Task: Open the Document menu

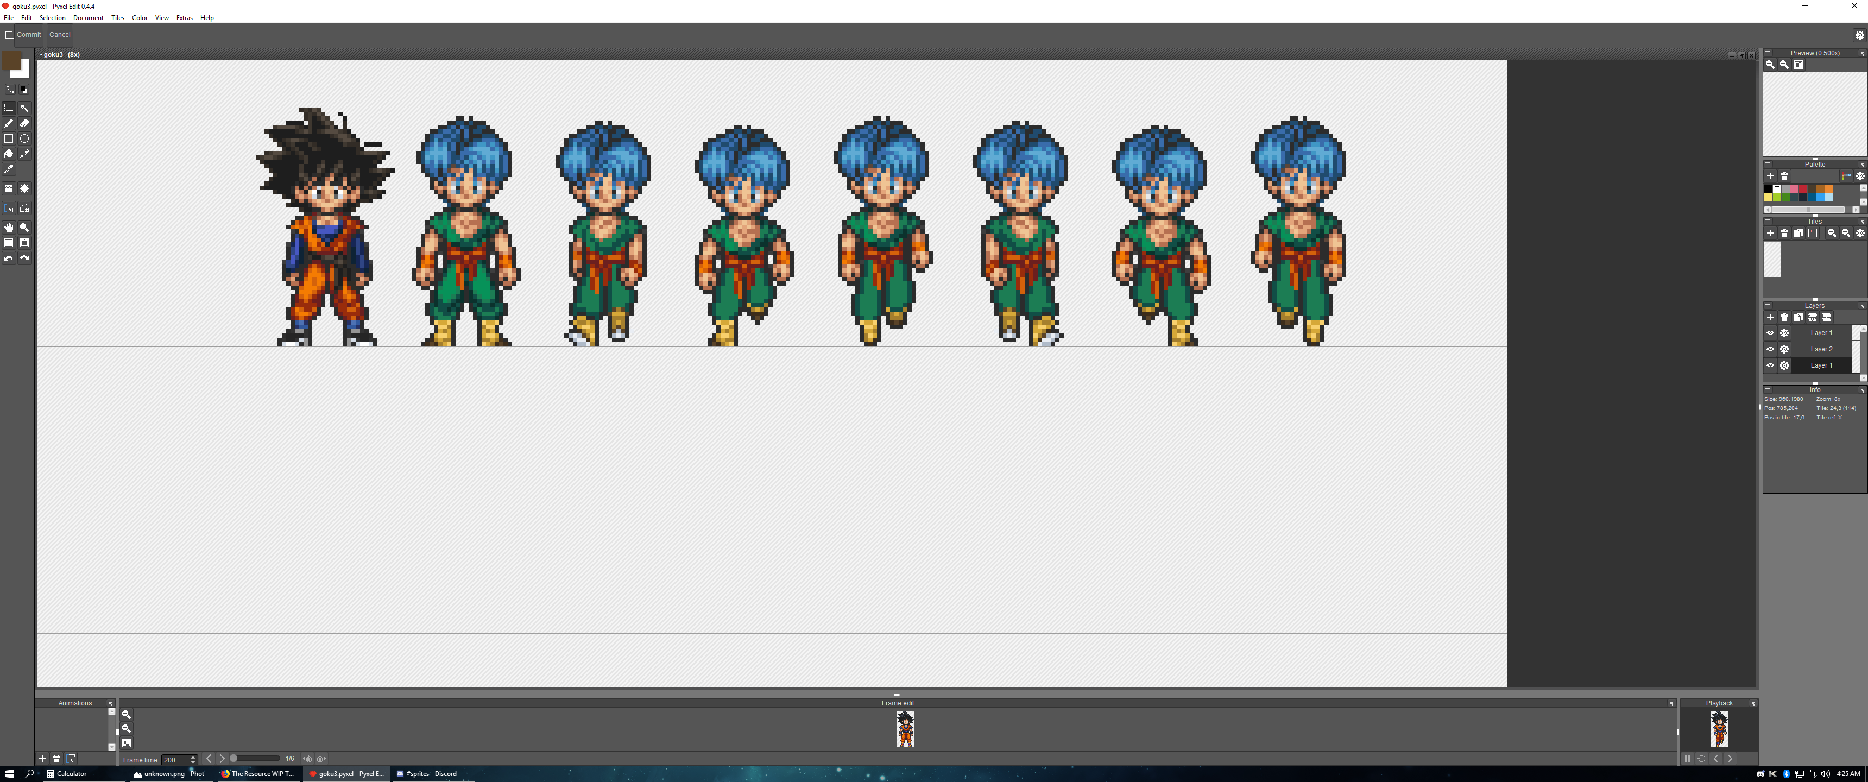Action: coord(89,18)
